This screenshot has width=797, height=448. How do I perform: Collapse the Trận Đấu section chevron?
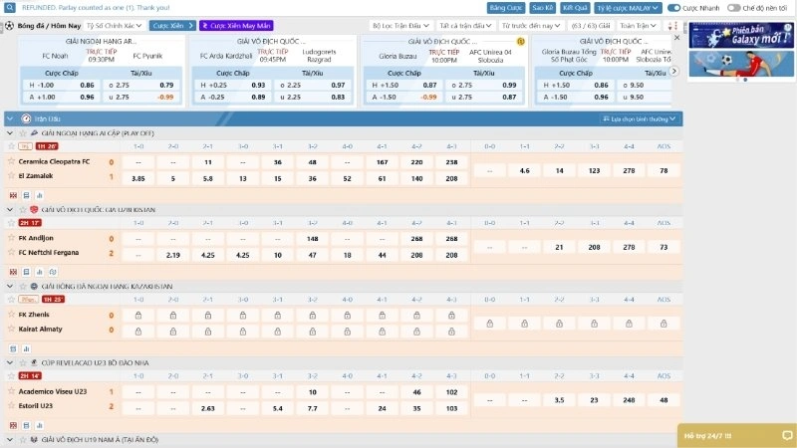tap(10, 118)
